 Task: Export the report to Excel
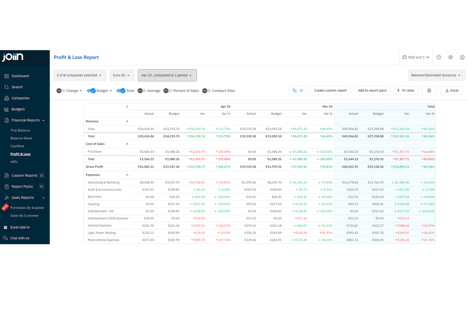[451, 90]
